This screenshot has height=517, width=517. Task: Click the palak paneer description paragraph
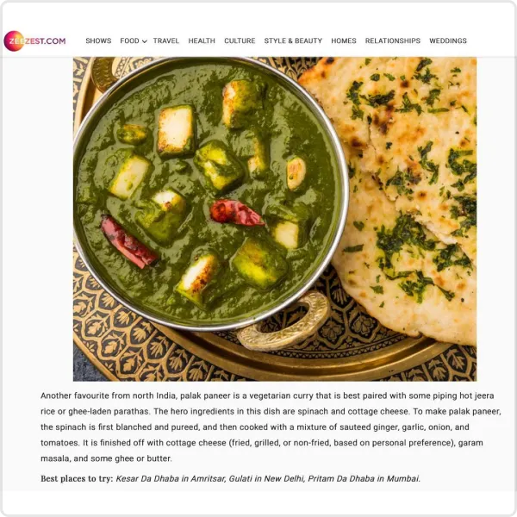click(x=271, y=427)
